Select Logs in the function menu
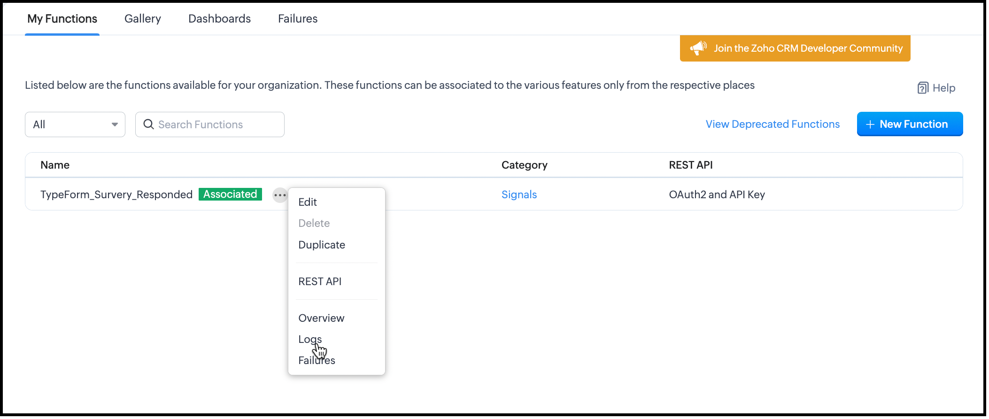Viewport: 989px width, 419px height. [309, 339]
